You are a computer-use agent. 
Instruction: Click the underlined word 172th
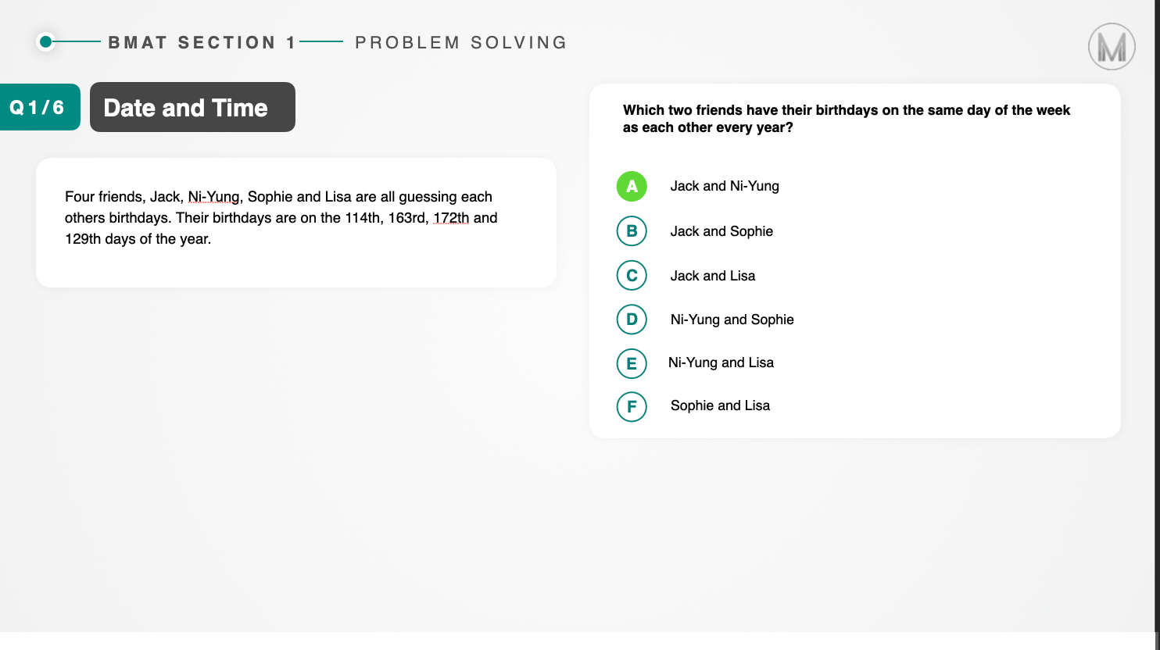pos(452,218)
